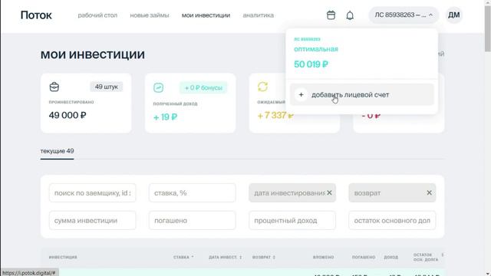Sort table by ВОЗВРАТ column
This screenshot has height=276, width=491.
[x=264, y=257]
